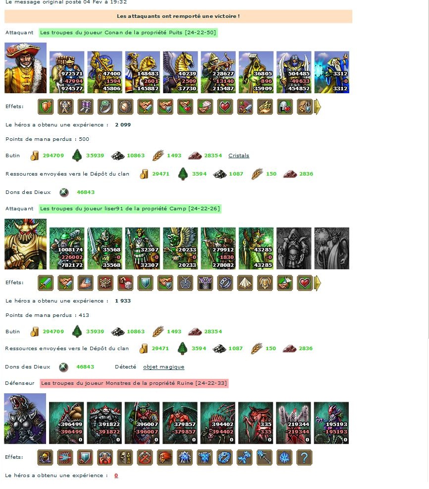429x489 pixels.
Task: Click the zero experience link for defender
Action: point(116,475)
